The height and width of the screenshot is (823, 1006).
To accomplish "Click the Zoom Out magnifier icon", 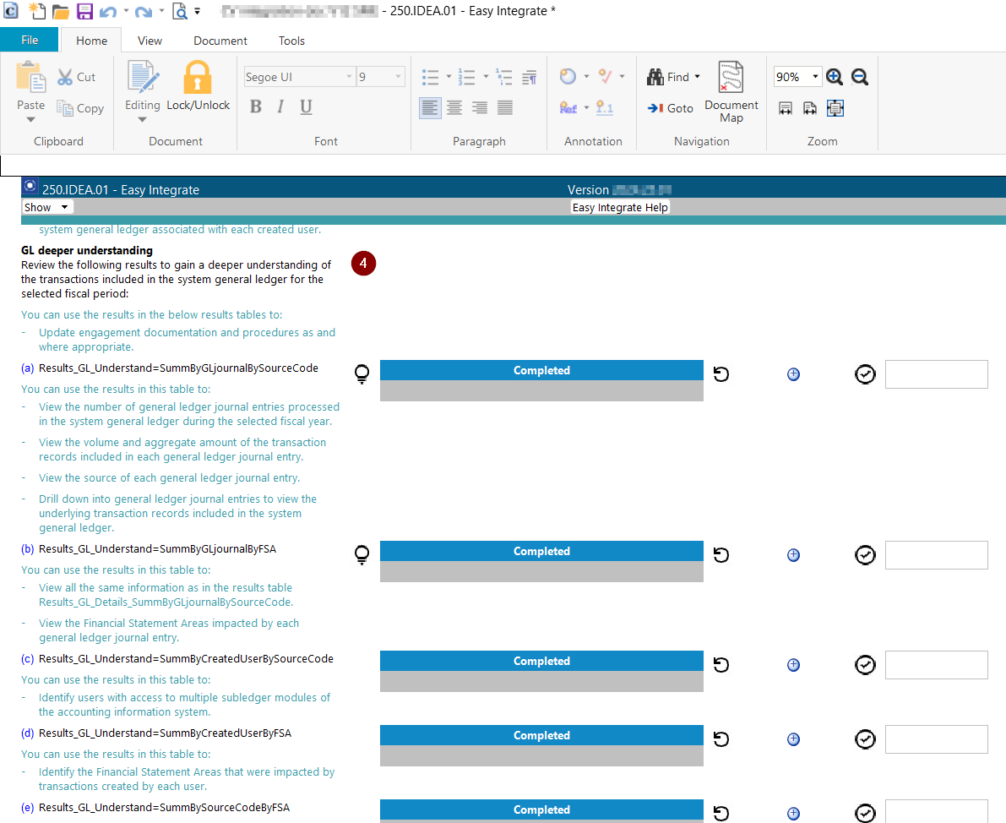I will click(859, 77).
